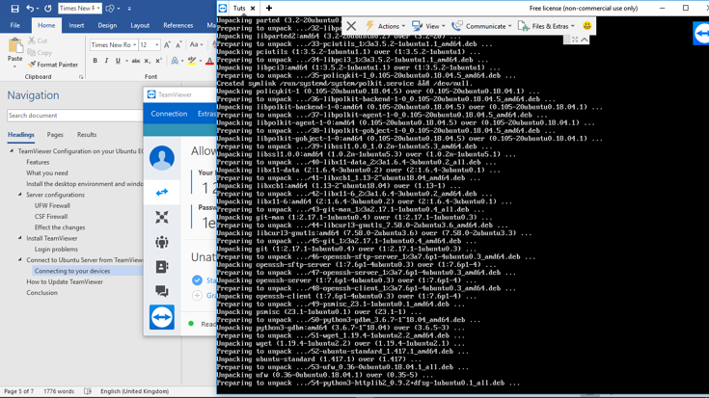Open the Chat icon in TeamViewer sidebar
Image resolution: width=709 pixels, height=398 pixels.
tap(162, 291)
